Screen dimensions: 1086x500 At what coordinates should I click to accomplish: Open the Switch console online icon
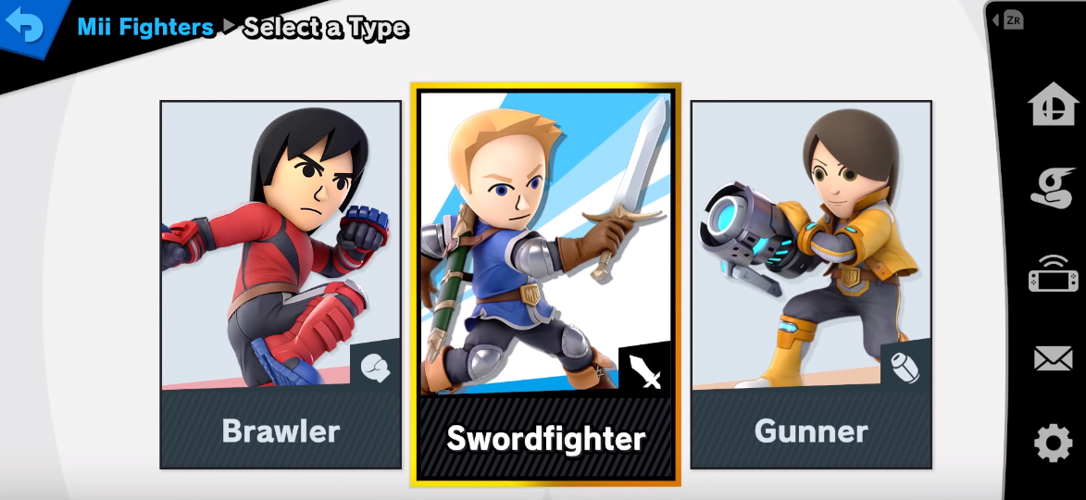pos(1053,273)
